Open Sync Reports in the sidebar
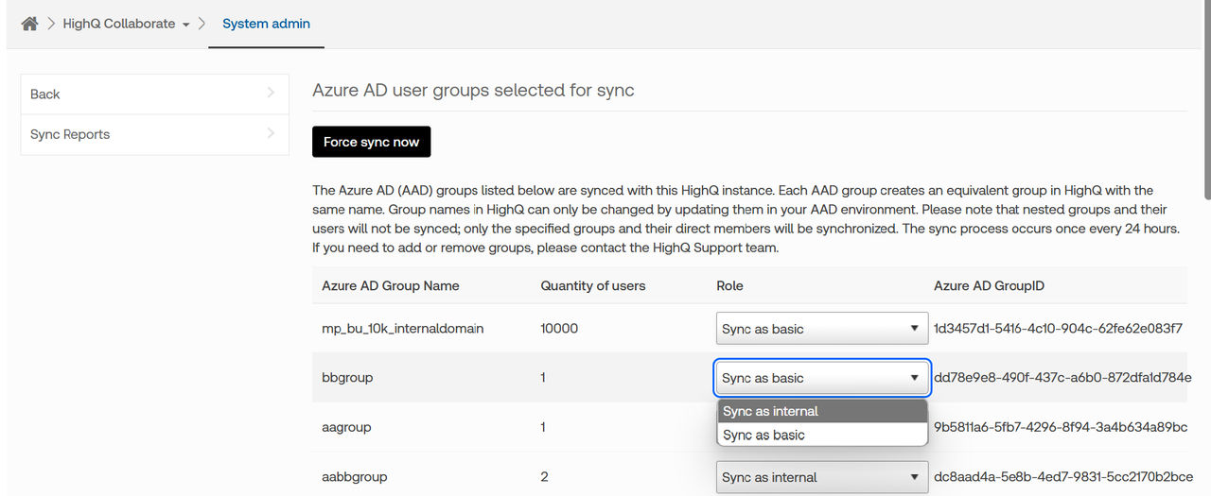 pos(154,134)
